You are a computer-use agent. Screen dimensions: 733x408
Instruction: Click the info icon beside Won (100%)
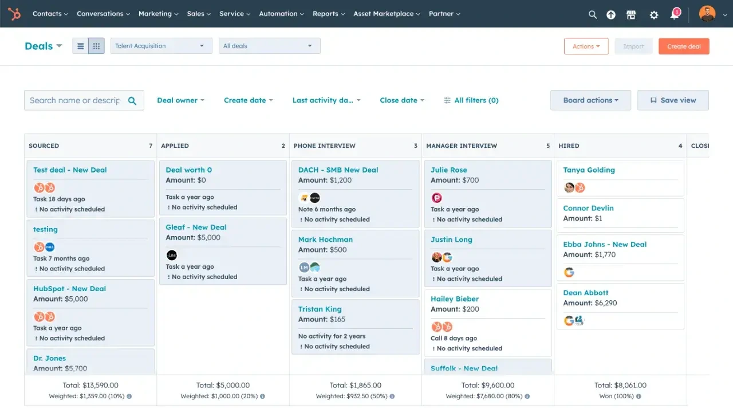point(638,396)
